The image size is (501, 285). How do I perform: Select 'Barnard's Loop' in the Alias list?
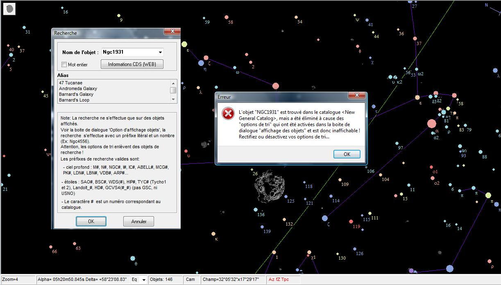[74, 100]
